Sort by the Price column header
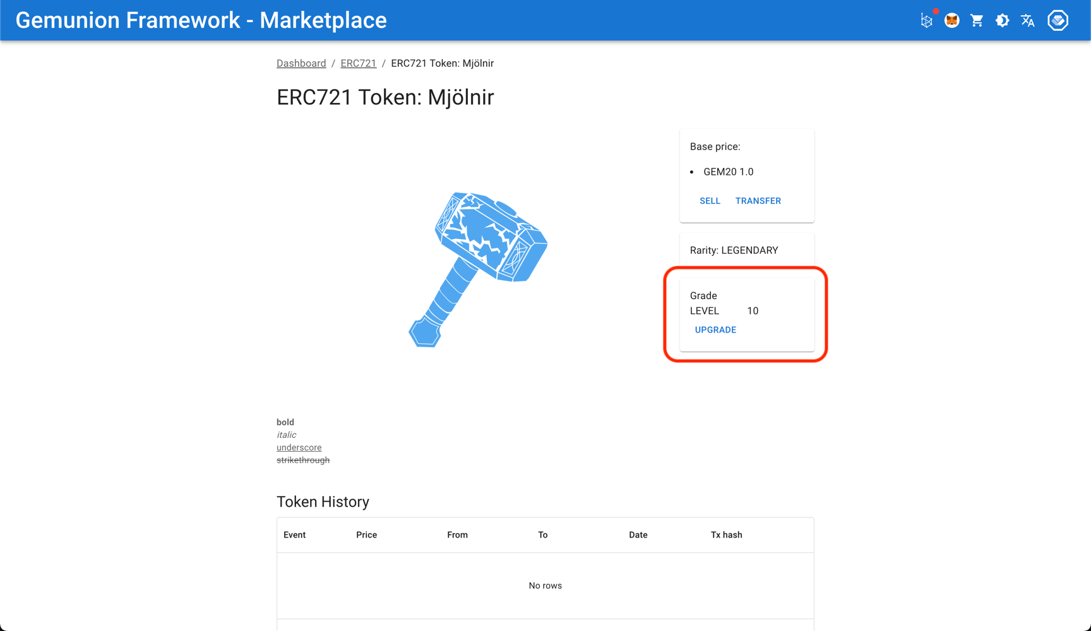 (366, 534)
